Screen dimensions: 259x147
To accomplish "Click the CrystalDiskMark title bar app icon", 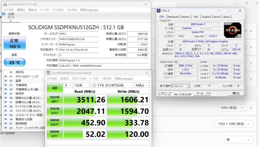I will pyautogui.click(x=48, y=73).
